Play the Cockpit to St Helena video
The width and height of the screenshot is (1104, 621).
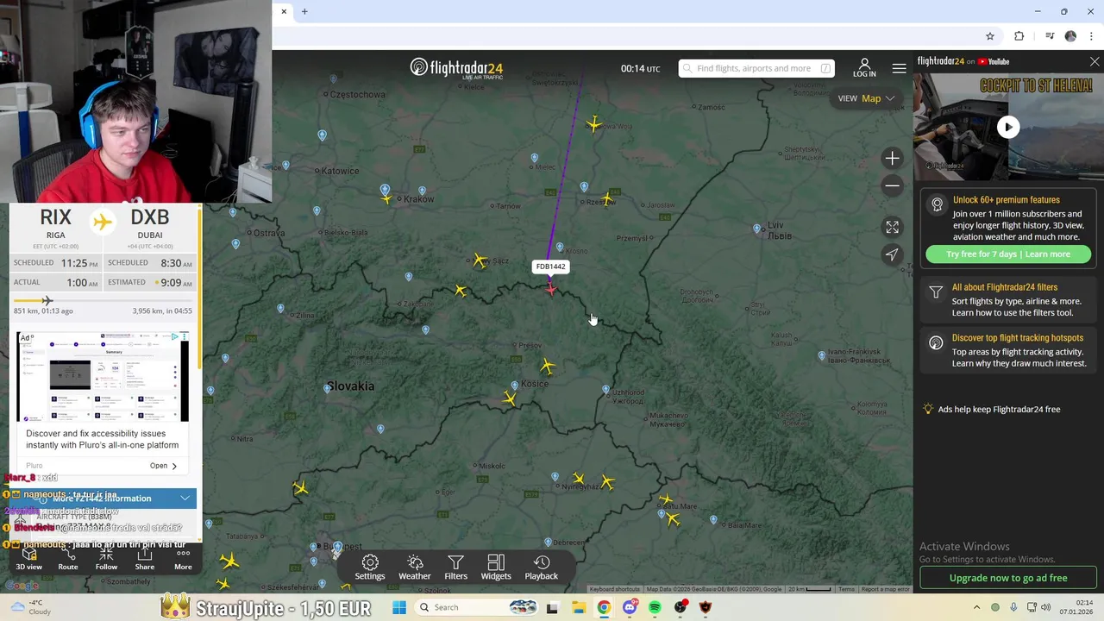[1008, 128]
